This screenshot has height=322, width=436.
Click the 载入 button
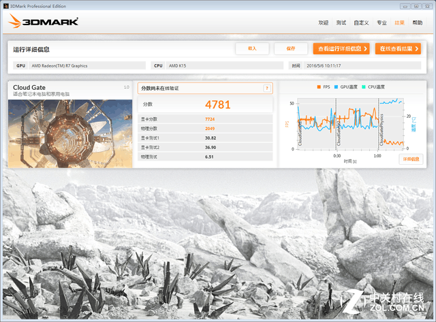tap(252, 48)
